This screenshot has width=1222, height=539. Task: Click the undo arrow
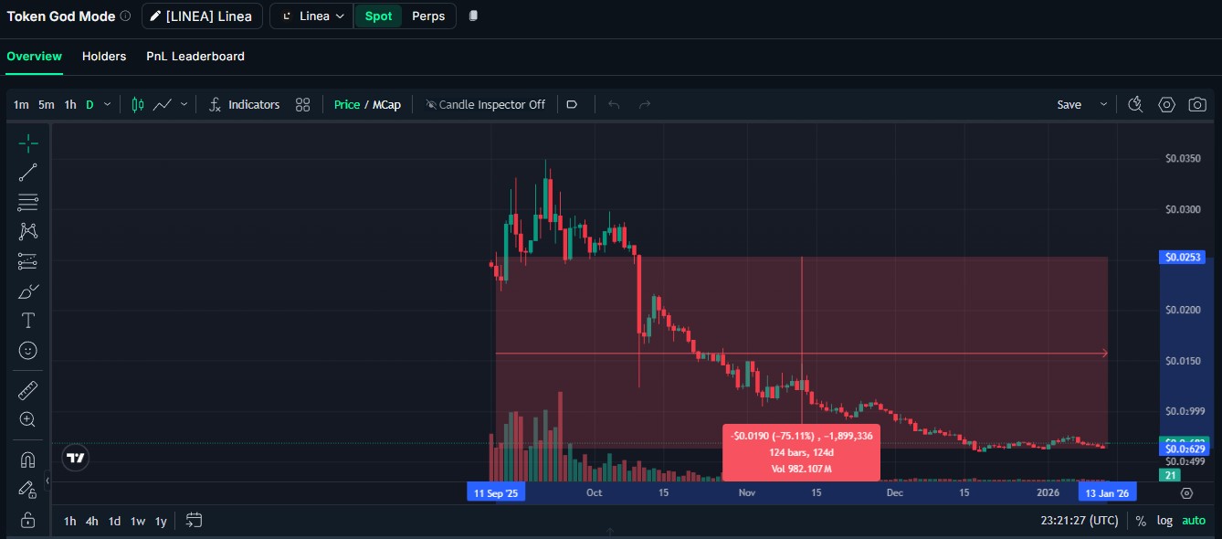[x=614, y=105]
